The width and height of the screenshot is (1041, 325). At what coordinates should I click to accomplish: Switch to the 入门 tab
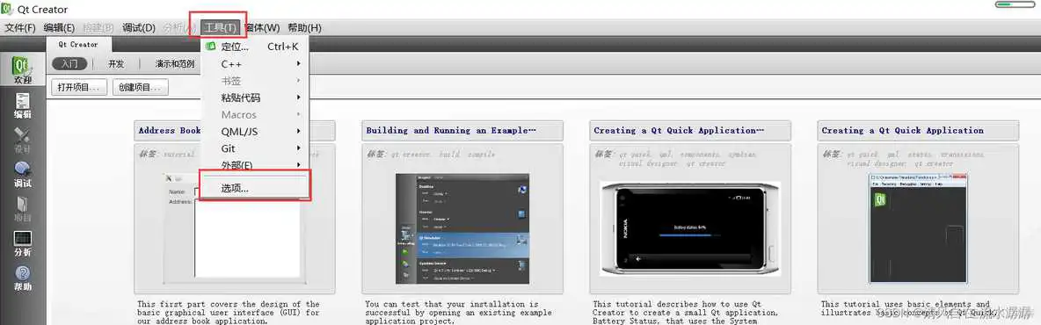pyautogui.click(x=69, y=63)
